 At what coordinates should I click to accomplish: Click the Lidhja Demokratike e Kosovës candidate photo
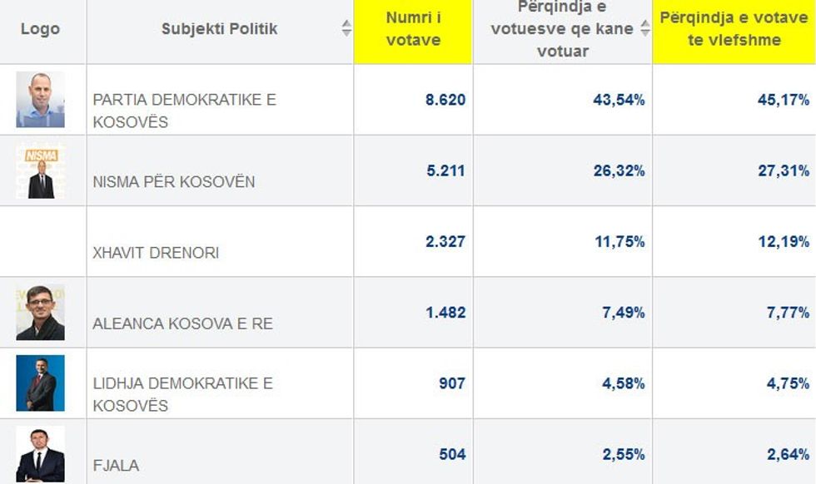coord(40,383)
